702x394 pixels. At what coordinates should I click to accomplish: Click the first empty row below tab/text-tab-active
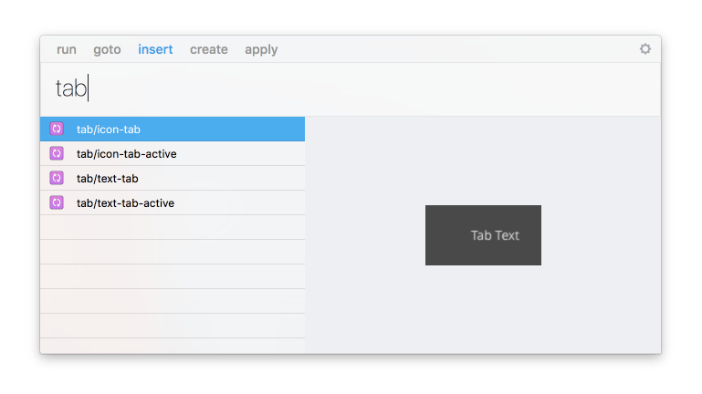(173, 227)
